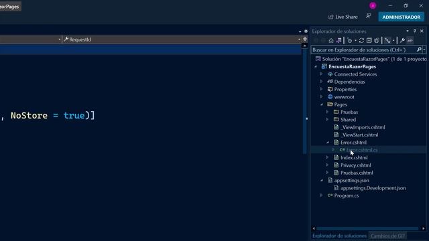This screenshot has width=429, height=241.
Task: Pin the Explorador de soluciones panel
Action: tap(414, 31)
